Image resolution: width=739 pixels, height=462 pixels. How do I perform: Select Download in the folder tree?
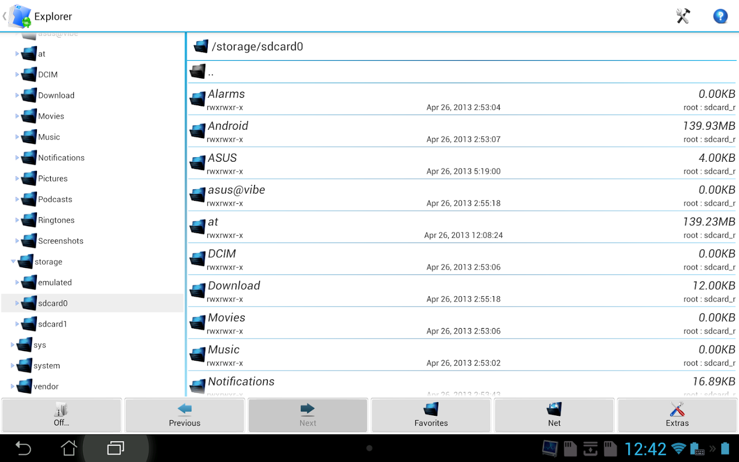point(56,95)
